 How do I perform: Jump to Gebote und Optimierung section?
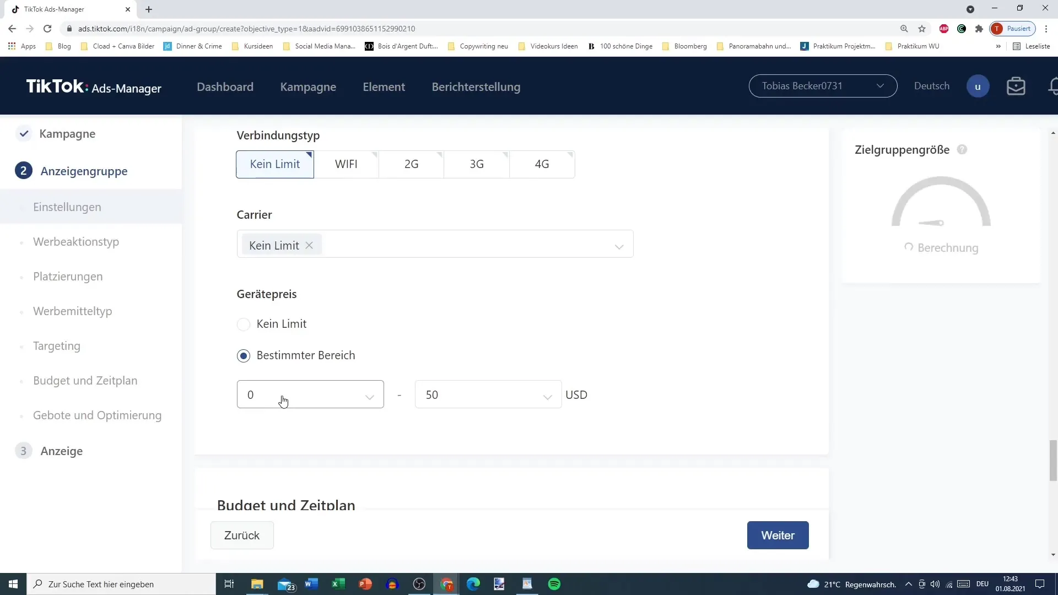[97, 415]
